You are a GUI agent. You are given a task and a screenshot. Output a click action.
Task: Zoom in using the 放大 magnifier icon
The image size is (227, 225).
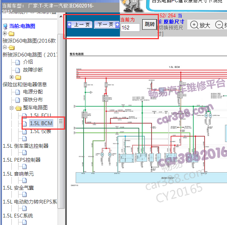194,25
